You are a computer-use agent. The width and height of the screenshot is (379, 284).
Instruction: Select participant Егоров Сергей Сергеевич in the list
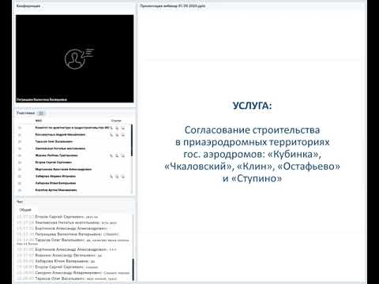click(x=54, y=163)
